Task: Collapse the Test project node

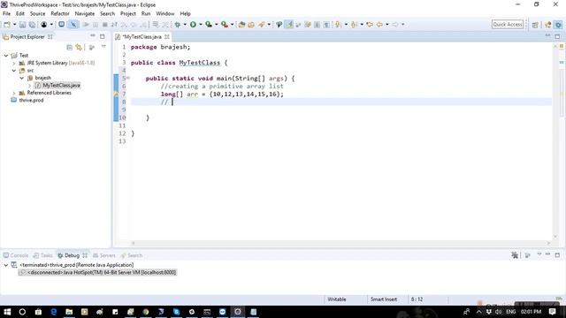Action: (x=6, y=56)
